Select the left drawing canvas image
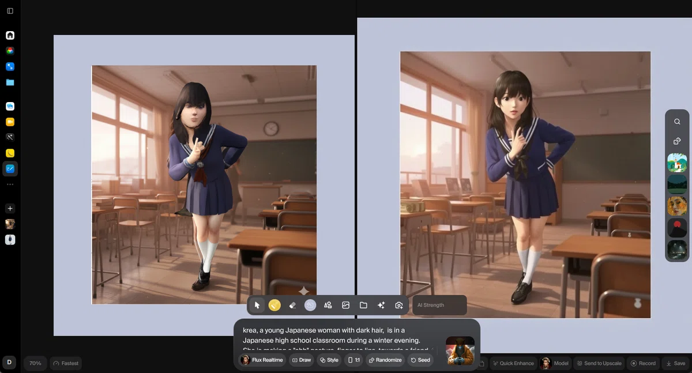The image size is (692, 373). click(204, 184)
